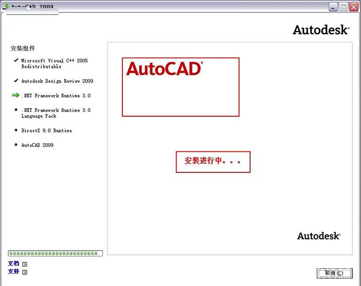The height and width of the screenshot is (286, 361).
Task: Click bullet beside DirectX 9.0 Runtime
Action: click(16, 130)
